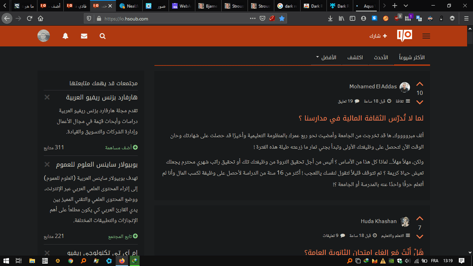473x266 pixels.
Task: Open post لما لا تُدرّس الثقافة المالية في مدارسنا
Action: [x=361, y=118]
